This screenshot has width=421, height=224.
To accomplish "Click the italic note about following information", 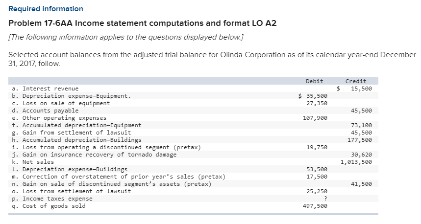I will point(126,37).
